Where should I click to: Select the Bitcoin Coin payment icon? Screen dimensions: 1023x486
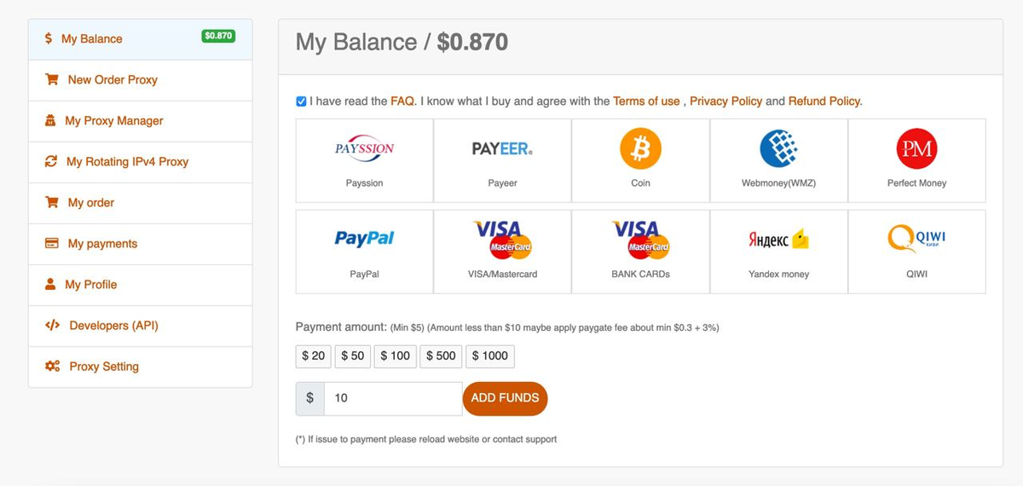[640, 149]
